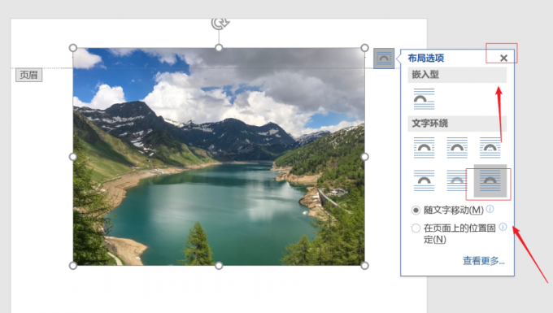Enable the 随文字移动 radio option
553x313 pixels.
[x=416, y=211]
